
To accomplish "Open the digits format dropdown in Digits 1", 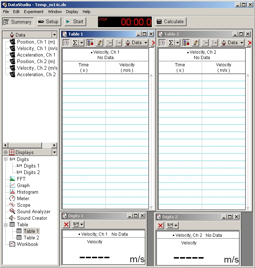I will pos(82,224).
